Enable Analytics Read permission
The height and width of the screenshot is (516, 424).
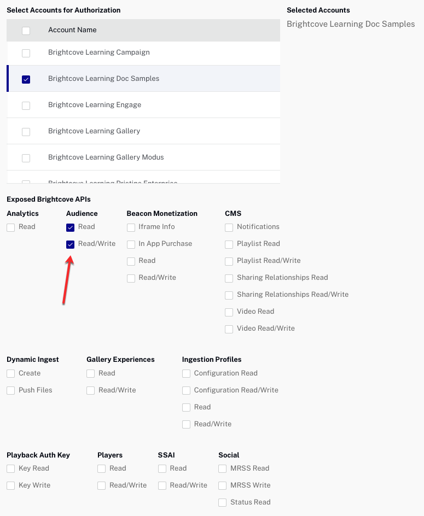10,227
